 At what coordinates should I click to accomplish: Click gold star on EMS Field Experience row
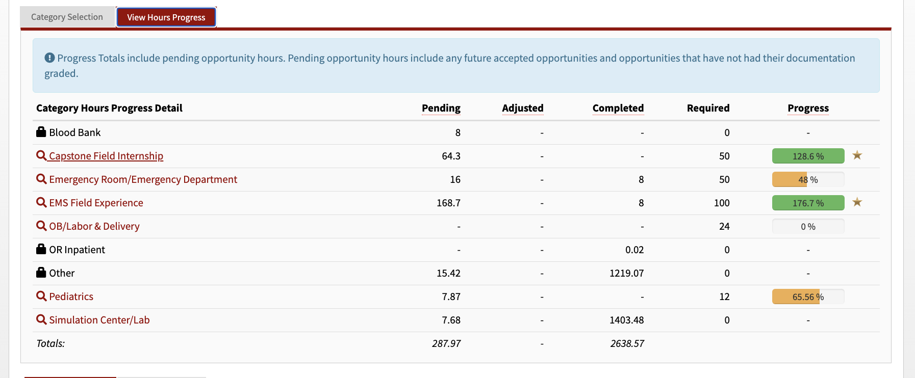coord(857,202)
